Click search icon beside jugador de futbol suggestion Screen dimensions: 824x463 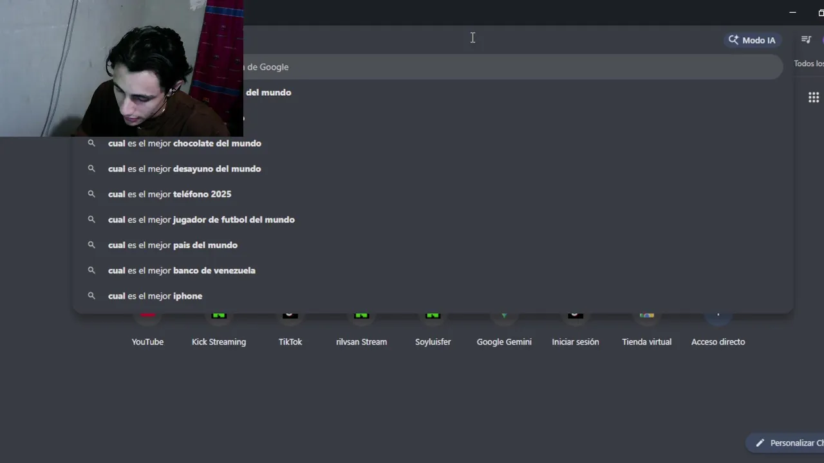click(91, 219)
